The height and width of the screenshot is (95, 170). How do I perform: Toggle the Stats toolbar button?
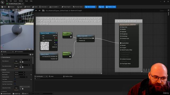click(x=101, y=7)
